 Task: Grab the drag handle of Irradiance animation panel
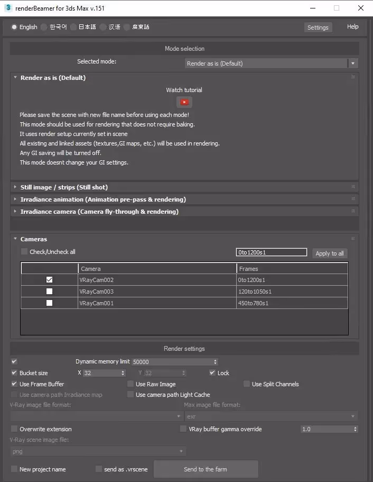(353, 198)
